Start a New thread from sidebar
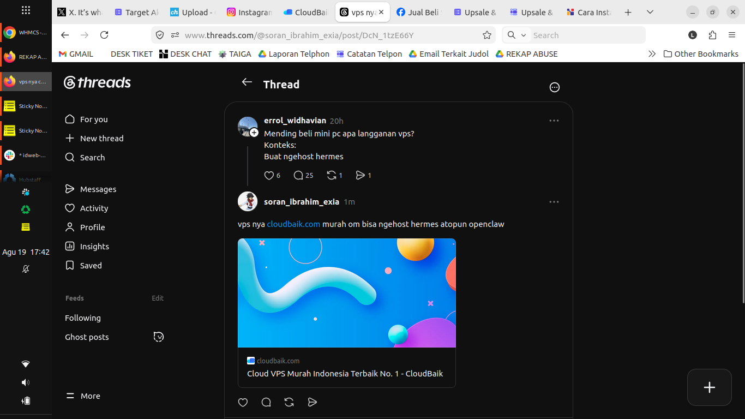 click(94, 139)
